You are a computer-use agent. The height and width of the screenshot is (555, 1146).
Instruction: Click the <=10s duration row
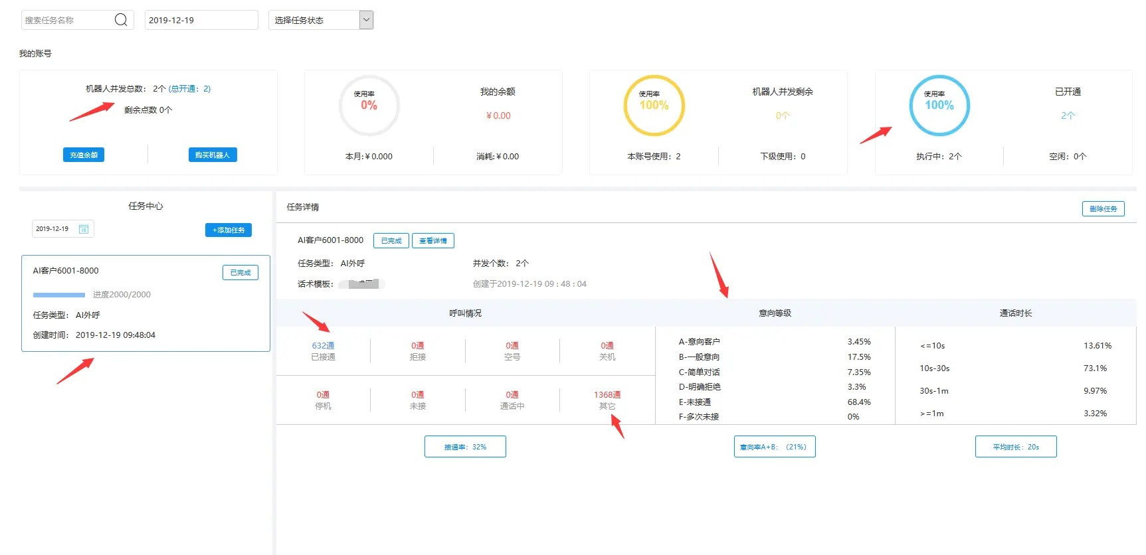[x=1016, y=346]
